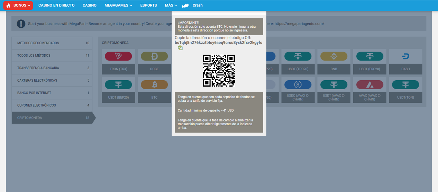438x192 pixels.
Task: Open the Crash game link
Action: point(192,5)
